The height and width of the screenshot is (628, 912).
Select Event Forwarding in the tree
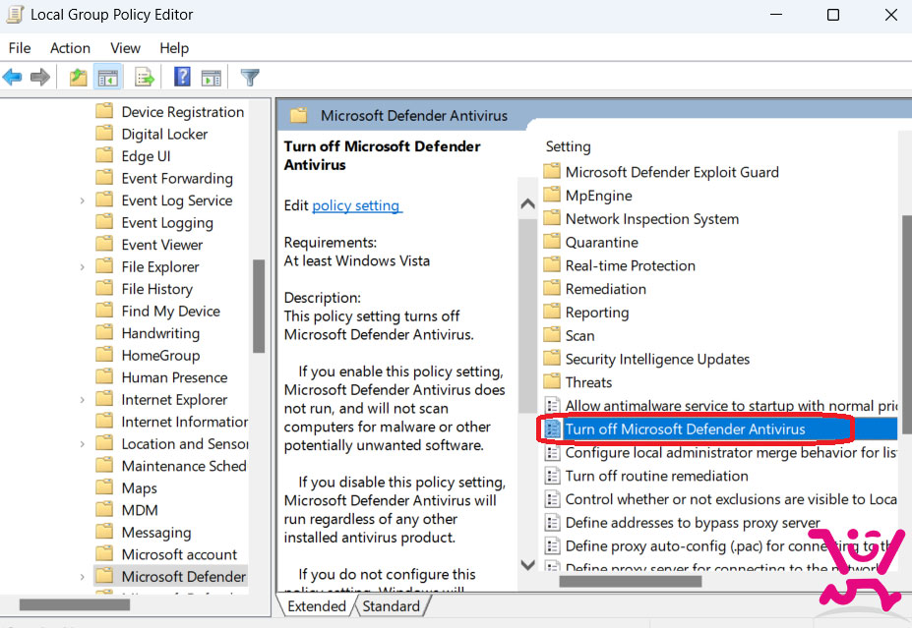click(x=177, y=178)
